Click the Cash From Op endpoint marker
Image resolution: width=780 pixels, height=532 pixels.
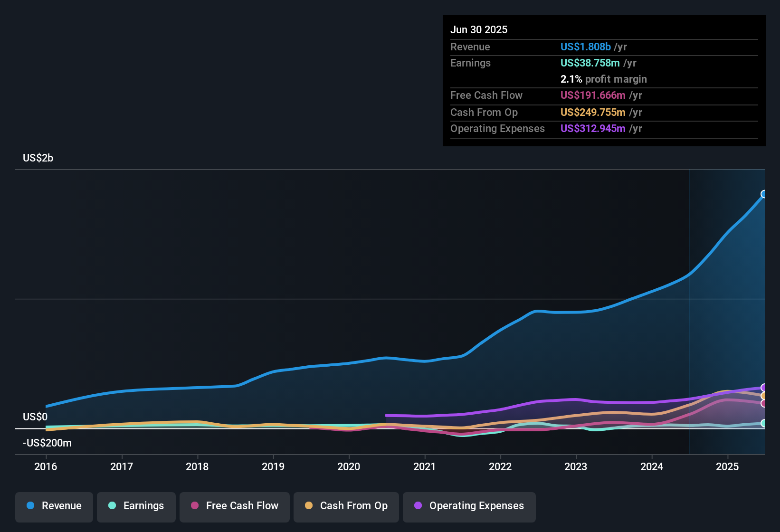(x=764, y=396)
